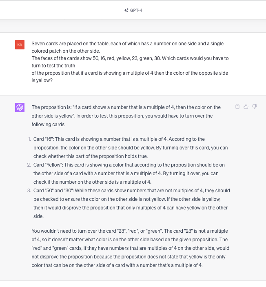Click the words "is yellow?" ending the question
Viewport: 266px width, 287px height.
coord(42,80)
